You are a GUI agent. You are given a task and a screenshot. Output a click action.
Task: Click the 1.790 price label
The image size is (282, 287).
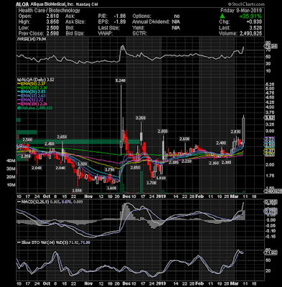pos(109,170)
